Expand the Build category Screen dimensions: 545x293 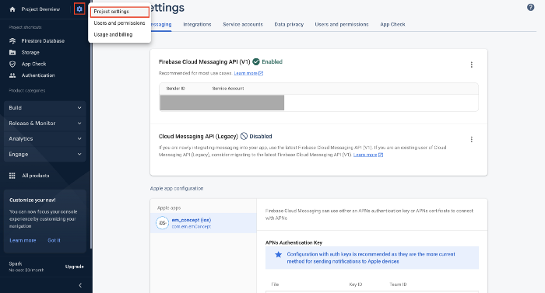point(45,108)
